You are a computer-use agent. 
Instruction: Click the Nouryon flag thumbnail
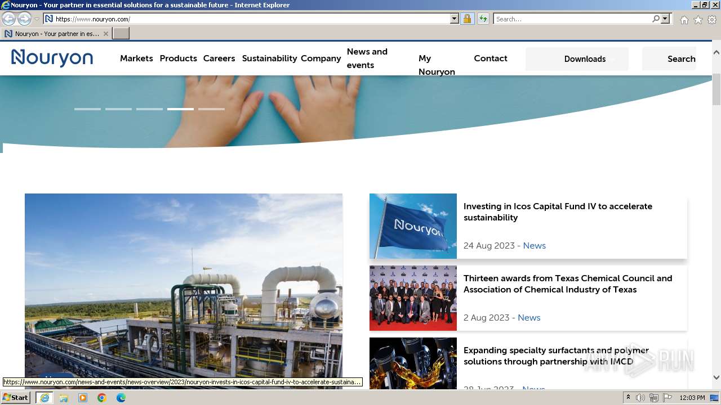pyautogui.click(x=413, y=226)
